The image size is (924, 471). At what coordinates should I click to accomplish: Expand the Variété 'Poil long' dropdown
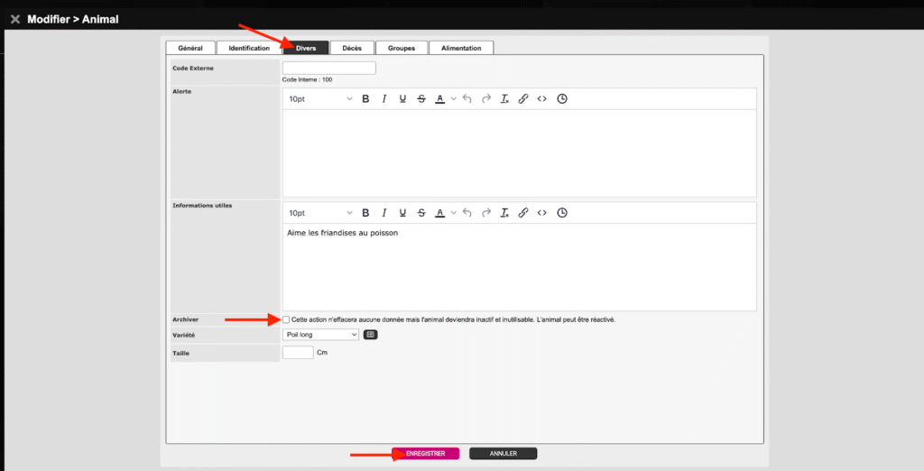click(x=321, y=335)
